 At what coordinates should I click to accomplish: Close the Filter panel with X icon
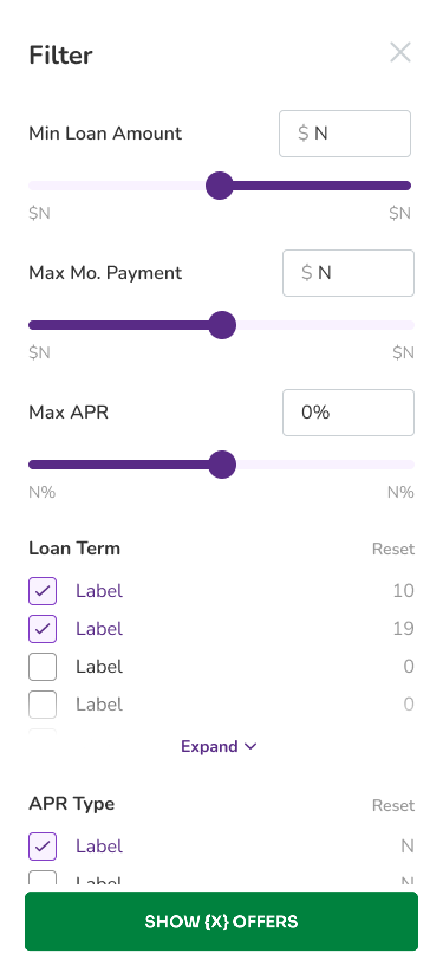(400, 53)
